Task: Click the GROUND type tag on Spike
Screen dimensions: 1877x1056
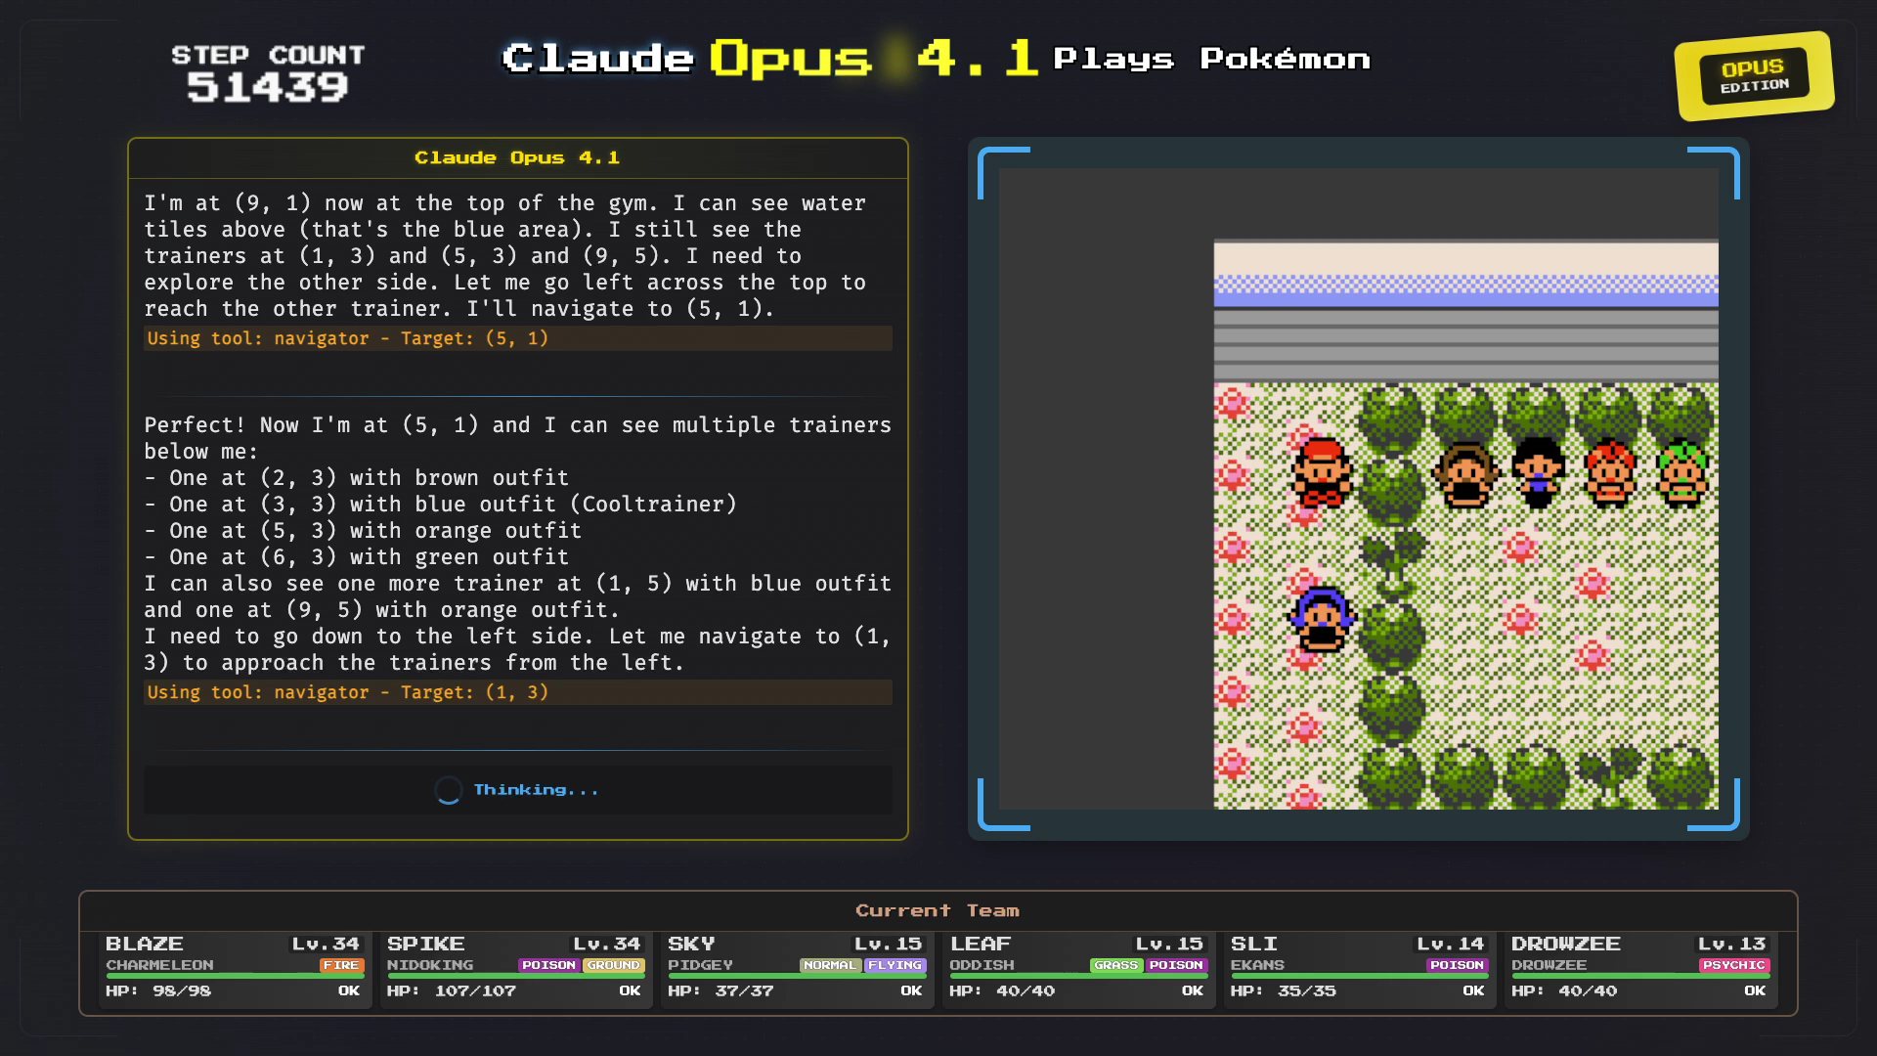Action: (613, 965)
